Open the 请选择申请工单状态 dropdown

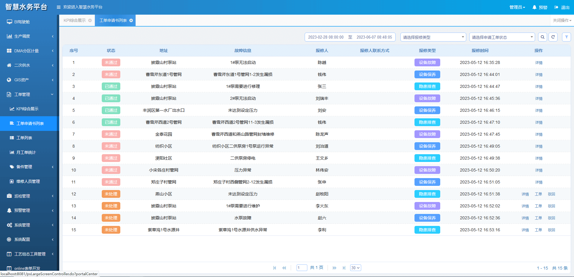[502, 37]
